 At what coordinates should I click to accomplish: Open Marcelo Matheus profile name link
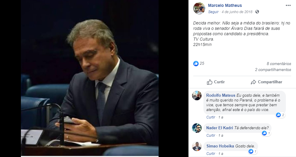225,5
